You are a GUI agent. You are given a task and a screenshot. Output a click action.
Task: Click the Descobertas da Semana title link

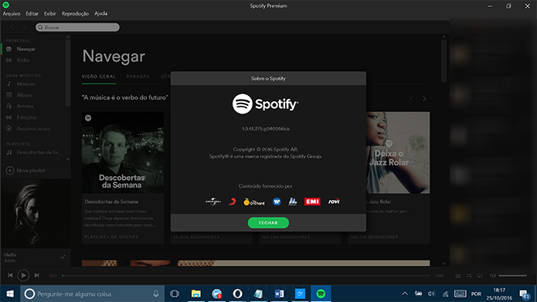tap(111, 202)
